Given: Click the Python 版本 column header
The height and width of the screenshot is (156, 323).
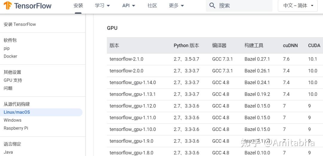Looking at the screenshot, I should (186, 45).
